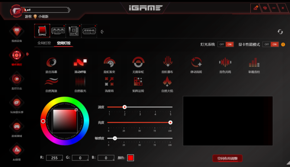Click the 速度 slider handle

[124, 107]
